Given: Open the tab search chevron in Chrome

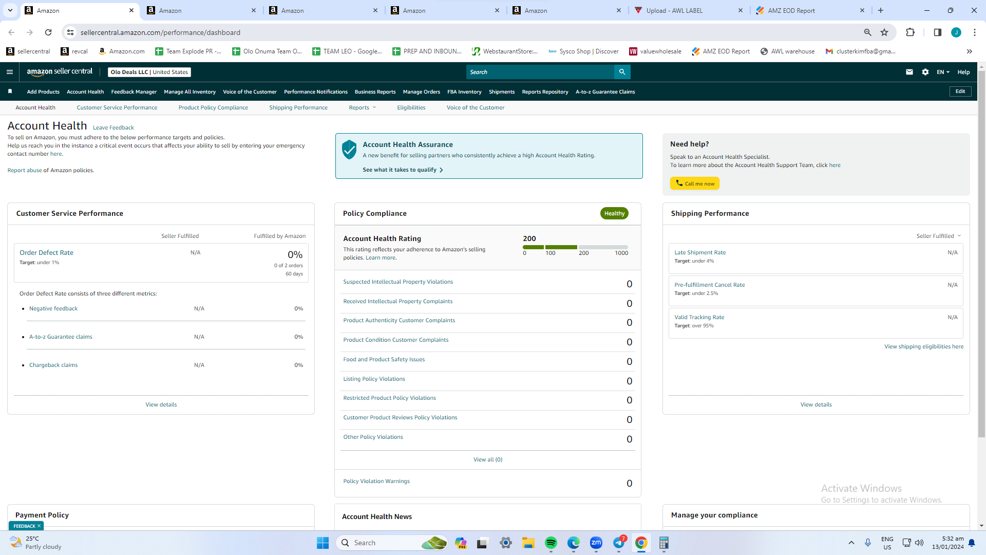Looking at the screenshot, I should pos(10,10).
